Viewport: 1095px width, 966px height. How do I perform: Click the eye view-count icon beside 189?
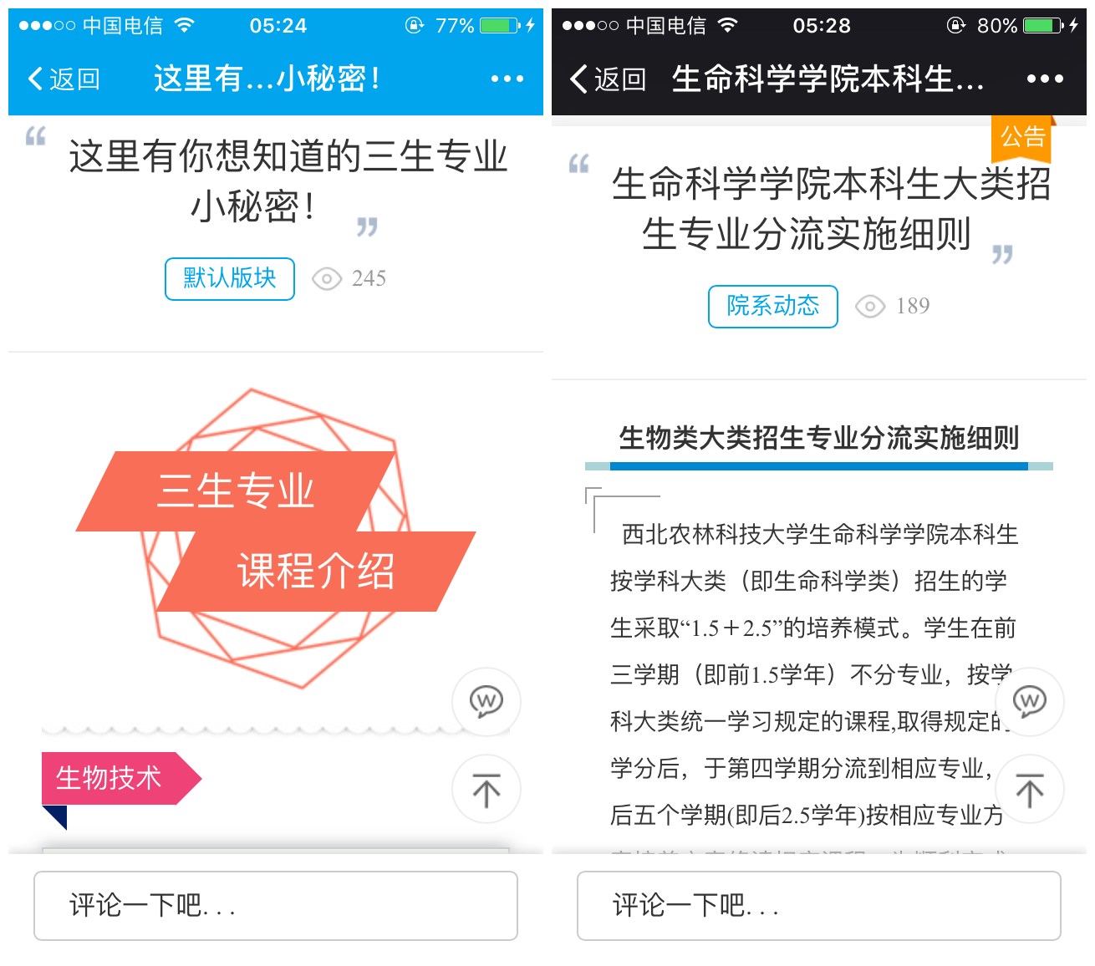(870, 307)
